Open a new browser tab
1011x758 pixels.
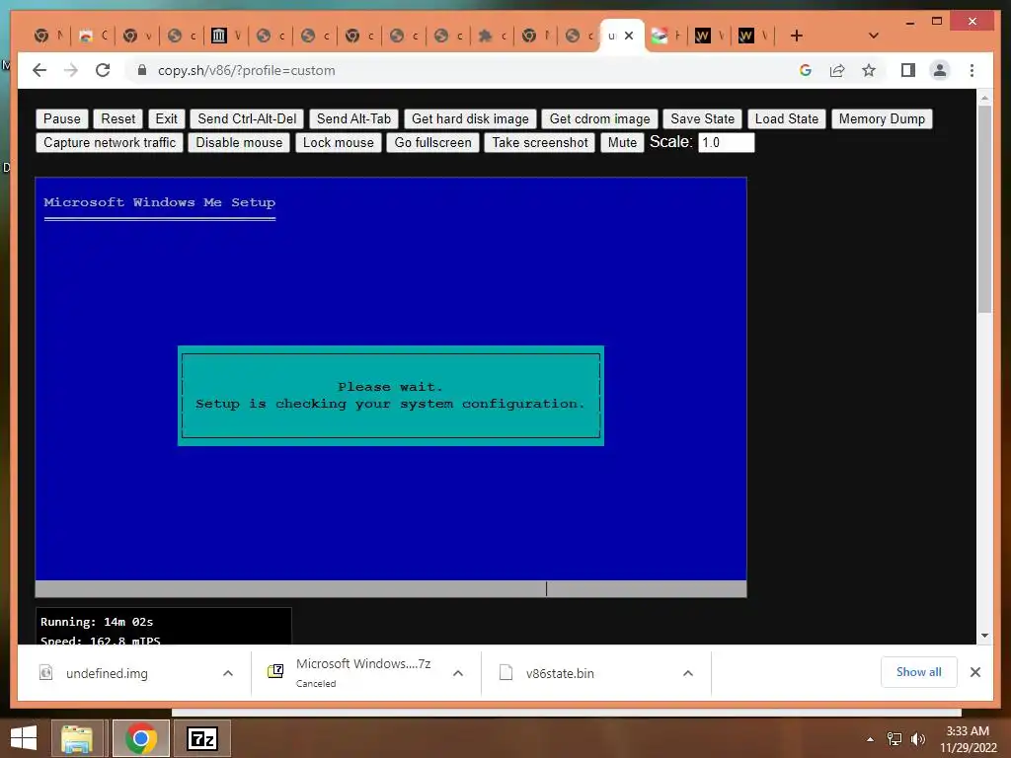pyautogui.click(x=797, y=36)
